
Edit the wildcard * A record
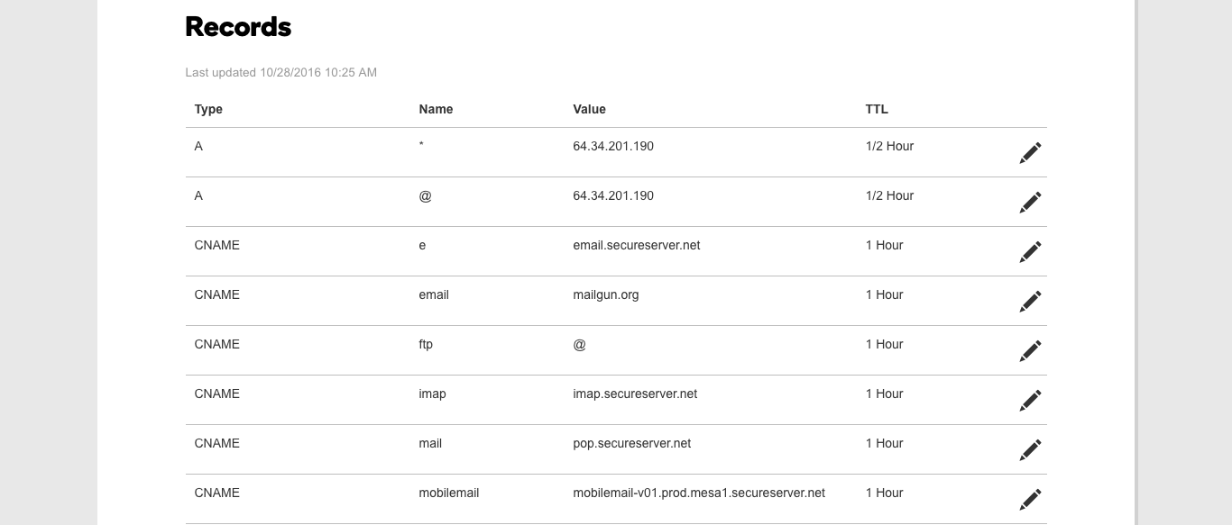pyautogui.click(x=1030, y=153)
